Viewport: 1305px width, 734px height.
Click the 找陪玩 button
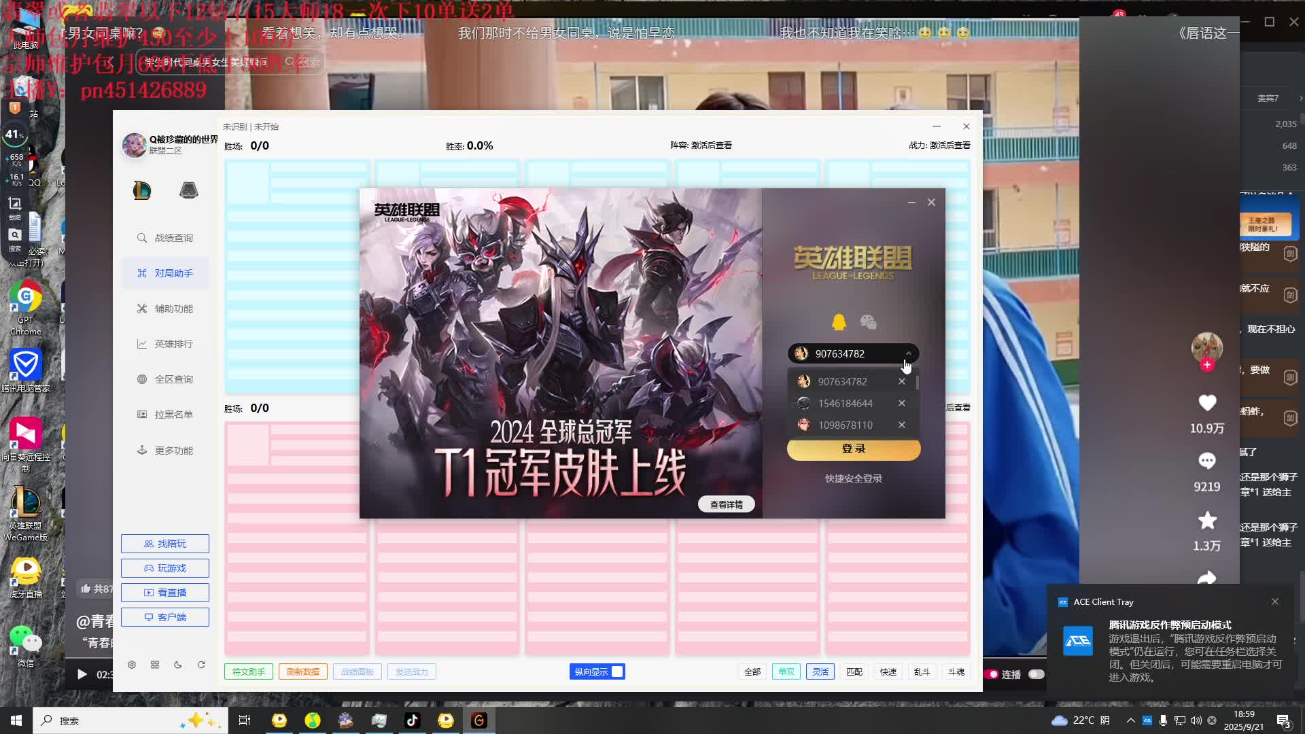click(165, 544)
